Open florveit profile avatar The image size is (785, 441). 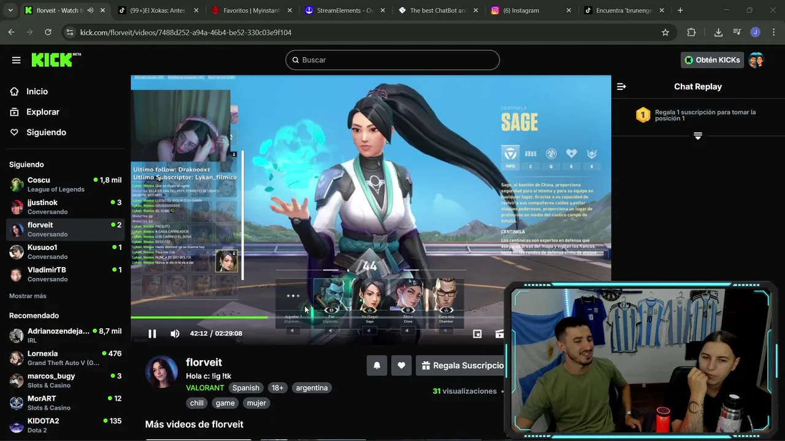click(x=162, y=371)
